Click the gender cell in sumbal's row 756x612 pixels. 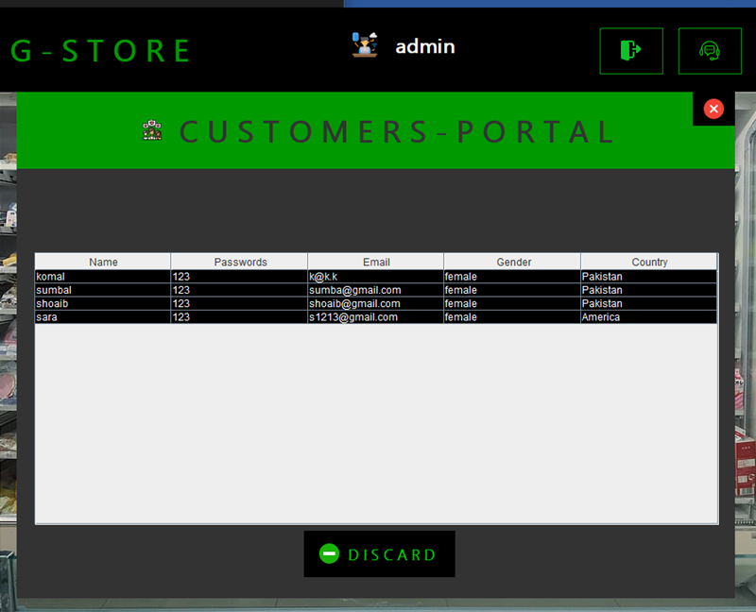(512, 290)
